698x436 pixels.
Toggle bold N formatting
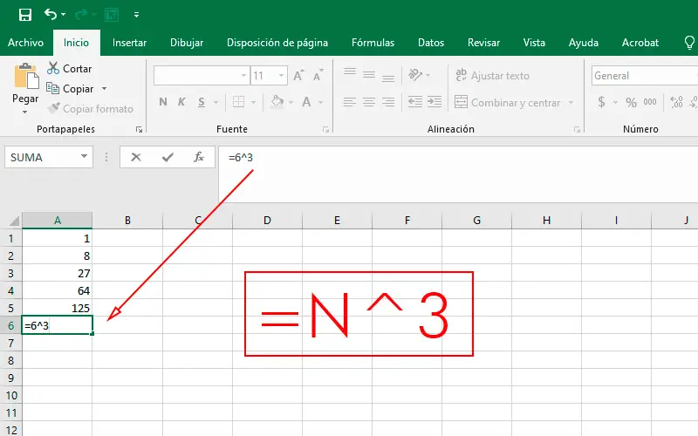pyautogui.click(x=163, y=102)
